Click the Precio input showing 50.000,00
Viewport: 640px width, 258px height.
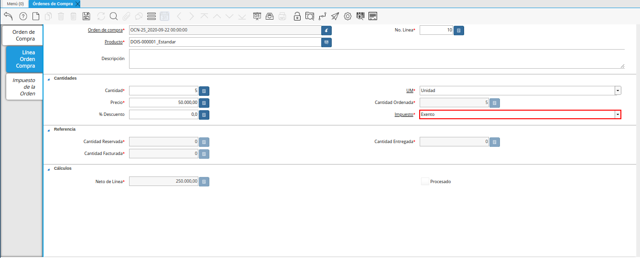(x=164, y=103)
